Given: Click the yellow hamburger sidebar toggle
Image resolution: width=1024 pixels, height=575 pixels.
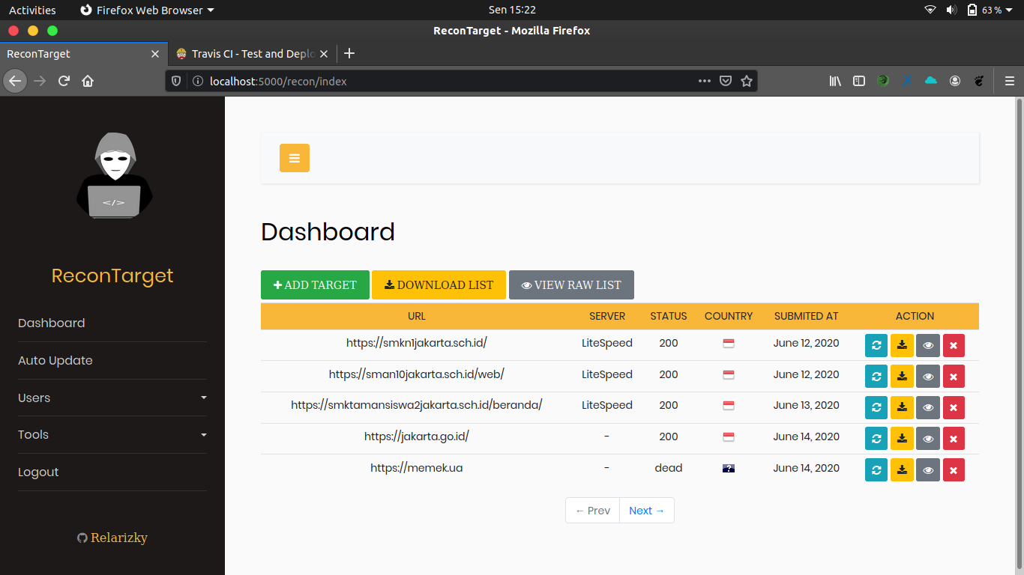Looking at the screenshot, I should [294, 158].
